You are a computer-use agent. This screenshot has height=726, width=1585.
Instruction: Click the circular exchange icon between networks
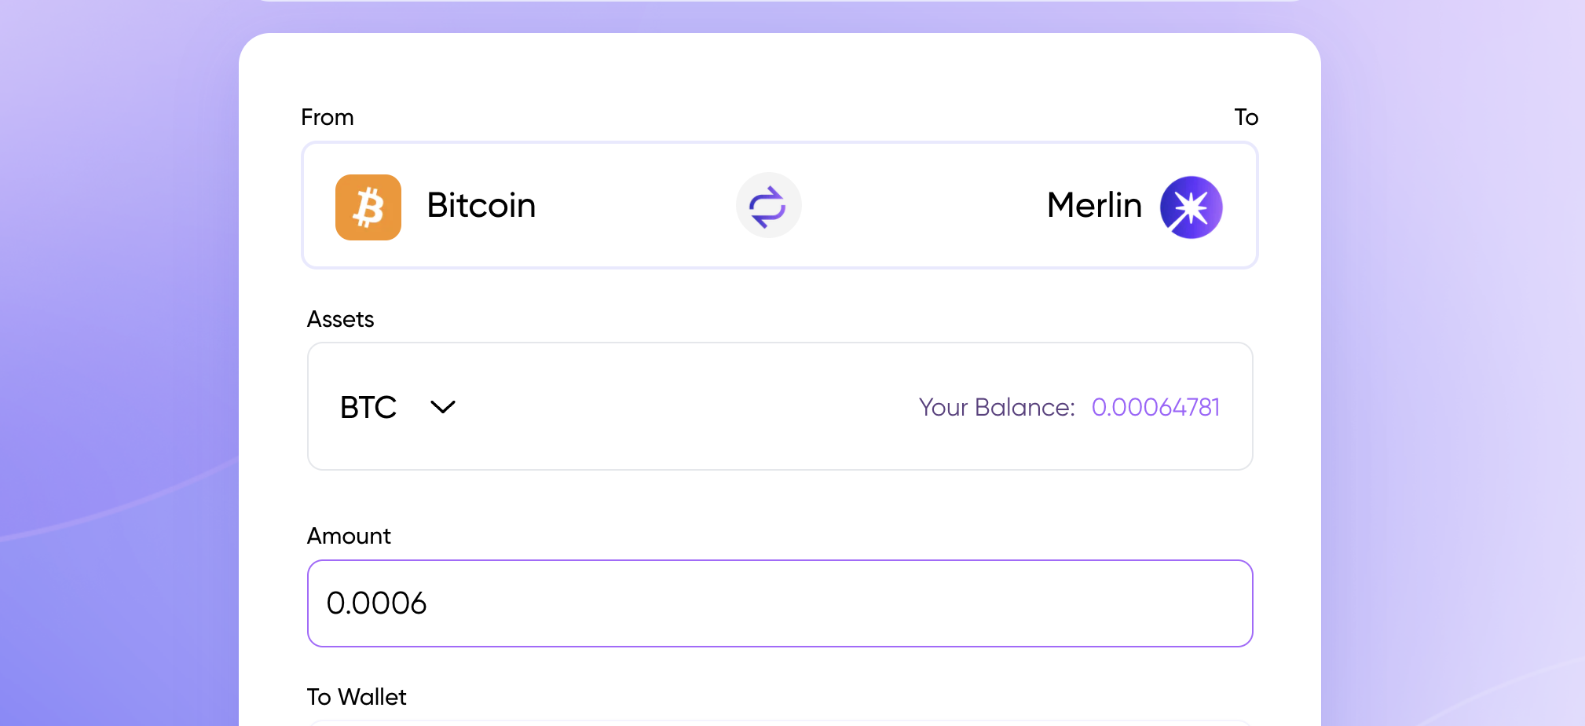point(768,205)
